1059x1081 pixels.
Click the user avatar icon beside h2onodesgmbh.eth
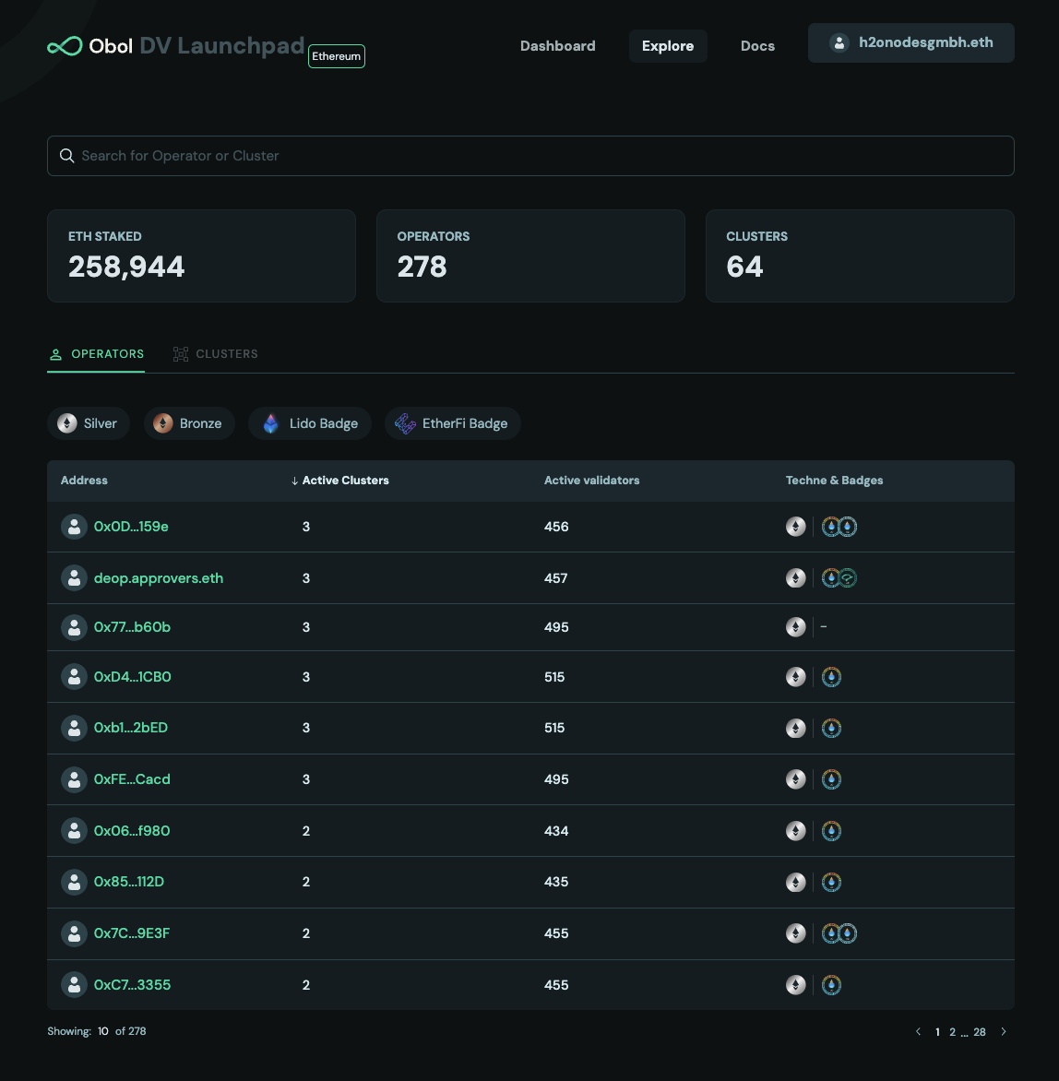tap(839, 43)
